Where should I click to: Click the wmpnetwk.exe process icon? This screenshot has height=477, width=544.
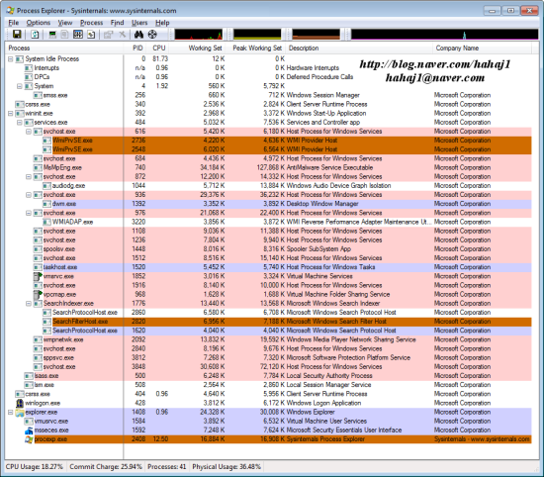point(38,339)
